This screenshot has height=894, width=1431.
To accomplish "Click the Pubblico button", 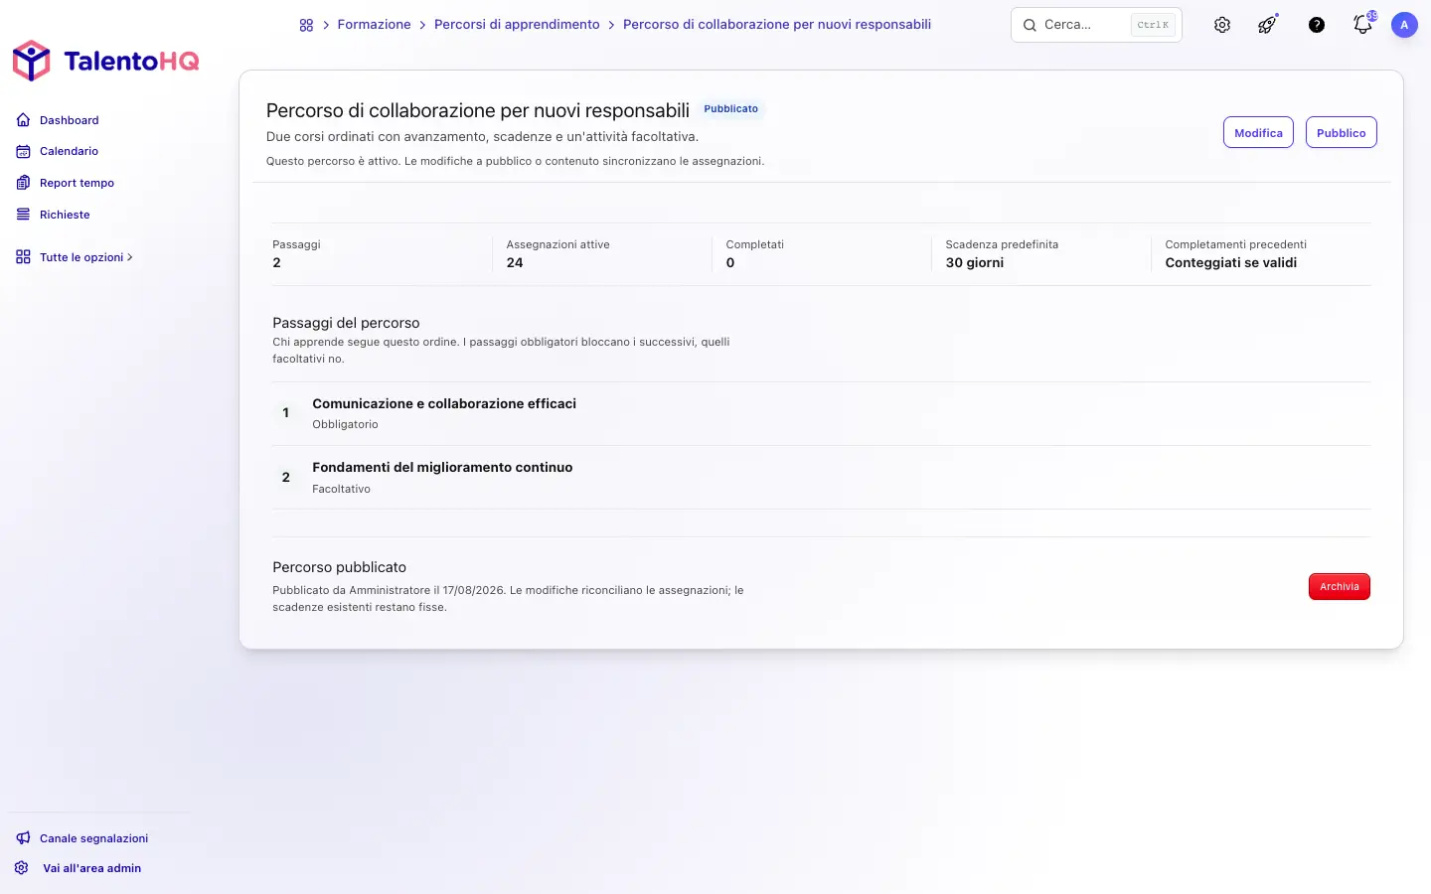I will click(1342, 133).
